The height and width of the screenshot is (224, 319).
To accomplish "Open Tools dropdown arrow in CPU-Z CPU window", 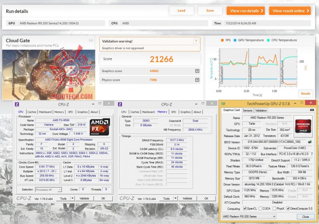I will coord(72,198).
